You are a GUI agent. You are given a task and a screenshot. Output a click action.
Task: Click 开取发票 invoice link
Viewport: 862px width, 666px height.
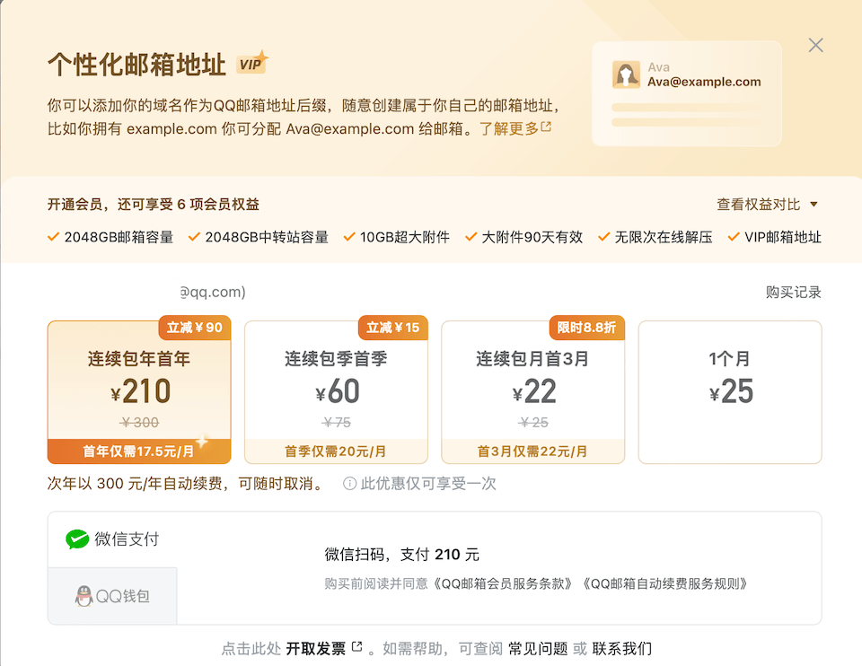pyautogui.click(x=315, y=648)
